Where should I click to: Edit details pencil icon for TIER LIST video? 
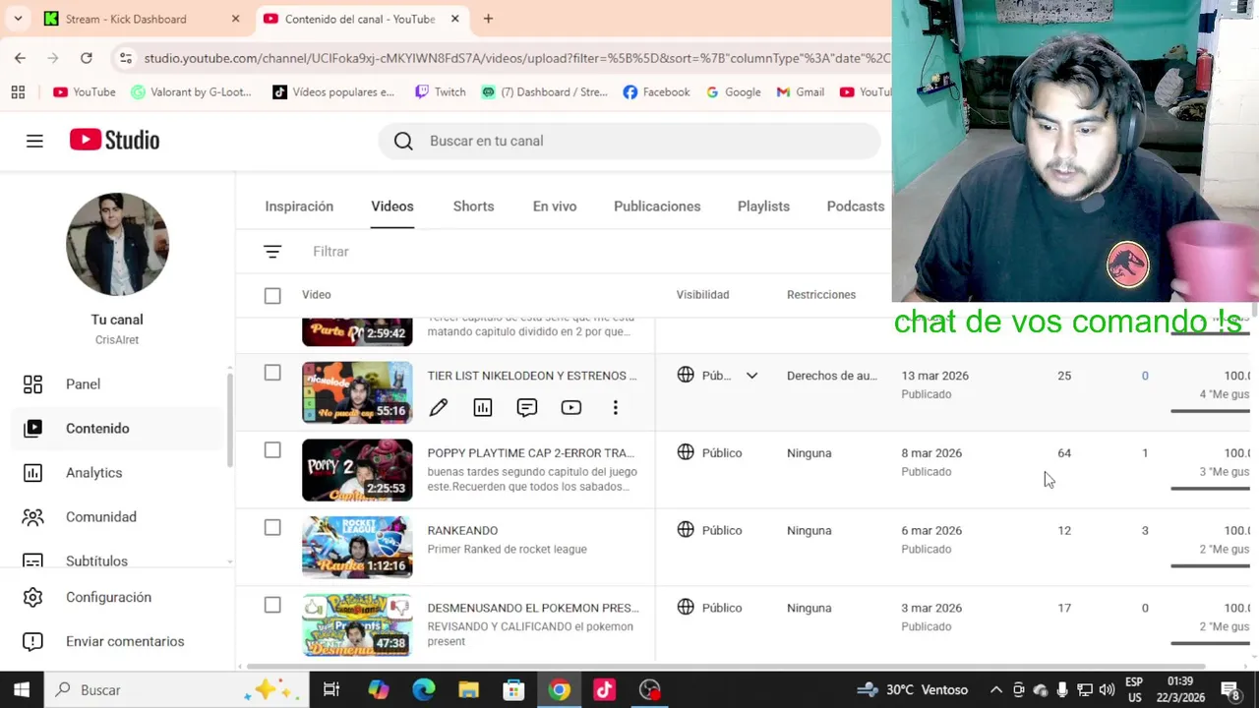pyautogui.click(x=439, y=407)
